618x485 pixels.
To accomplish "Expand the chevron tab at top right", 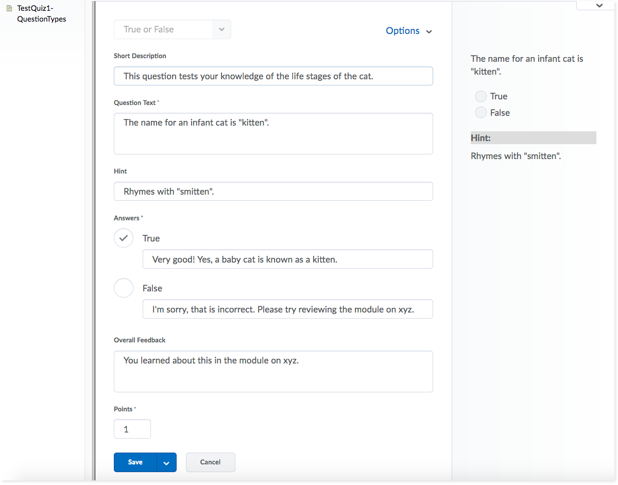I will pyautogui.click(x=598, y=5).
